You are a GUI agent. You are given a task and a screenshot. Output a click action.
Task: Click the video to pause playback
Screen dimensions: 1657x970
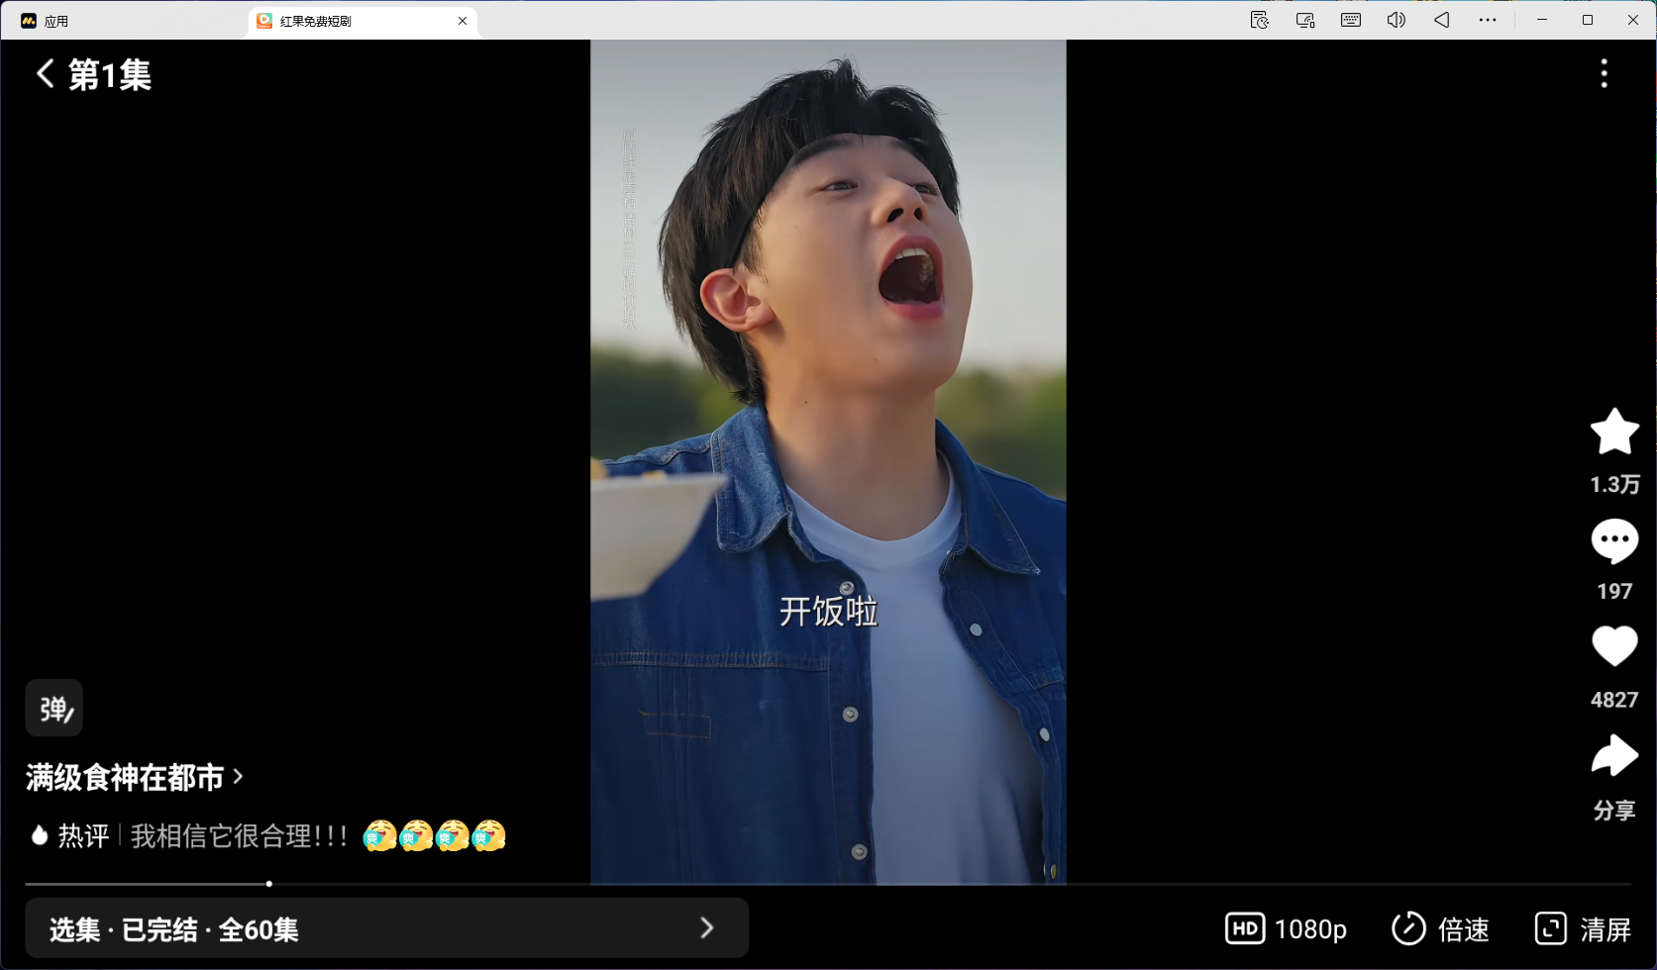click(828, 461)
